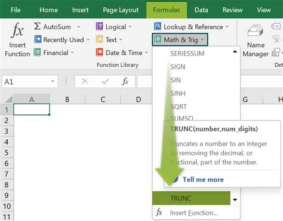Switch to the View tab

point(264,10)
